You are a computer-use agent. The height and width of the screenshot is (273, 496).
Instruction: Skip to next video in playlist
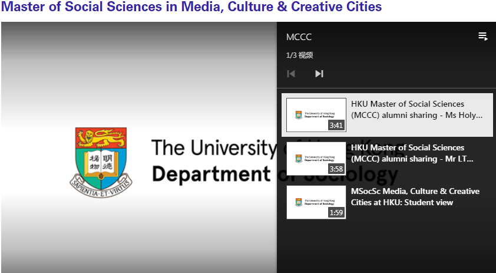(319, 74)
